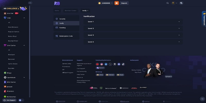Screen dimensions: 206x103
Task: Click the K8 logo
Action: click(x=57, y=3)
